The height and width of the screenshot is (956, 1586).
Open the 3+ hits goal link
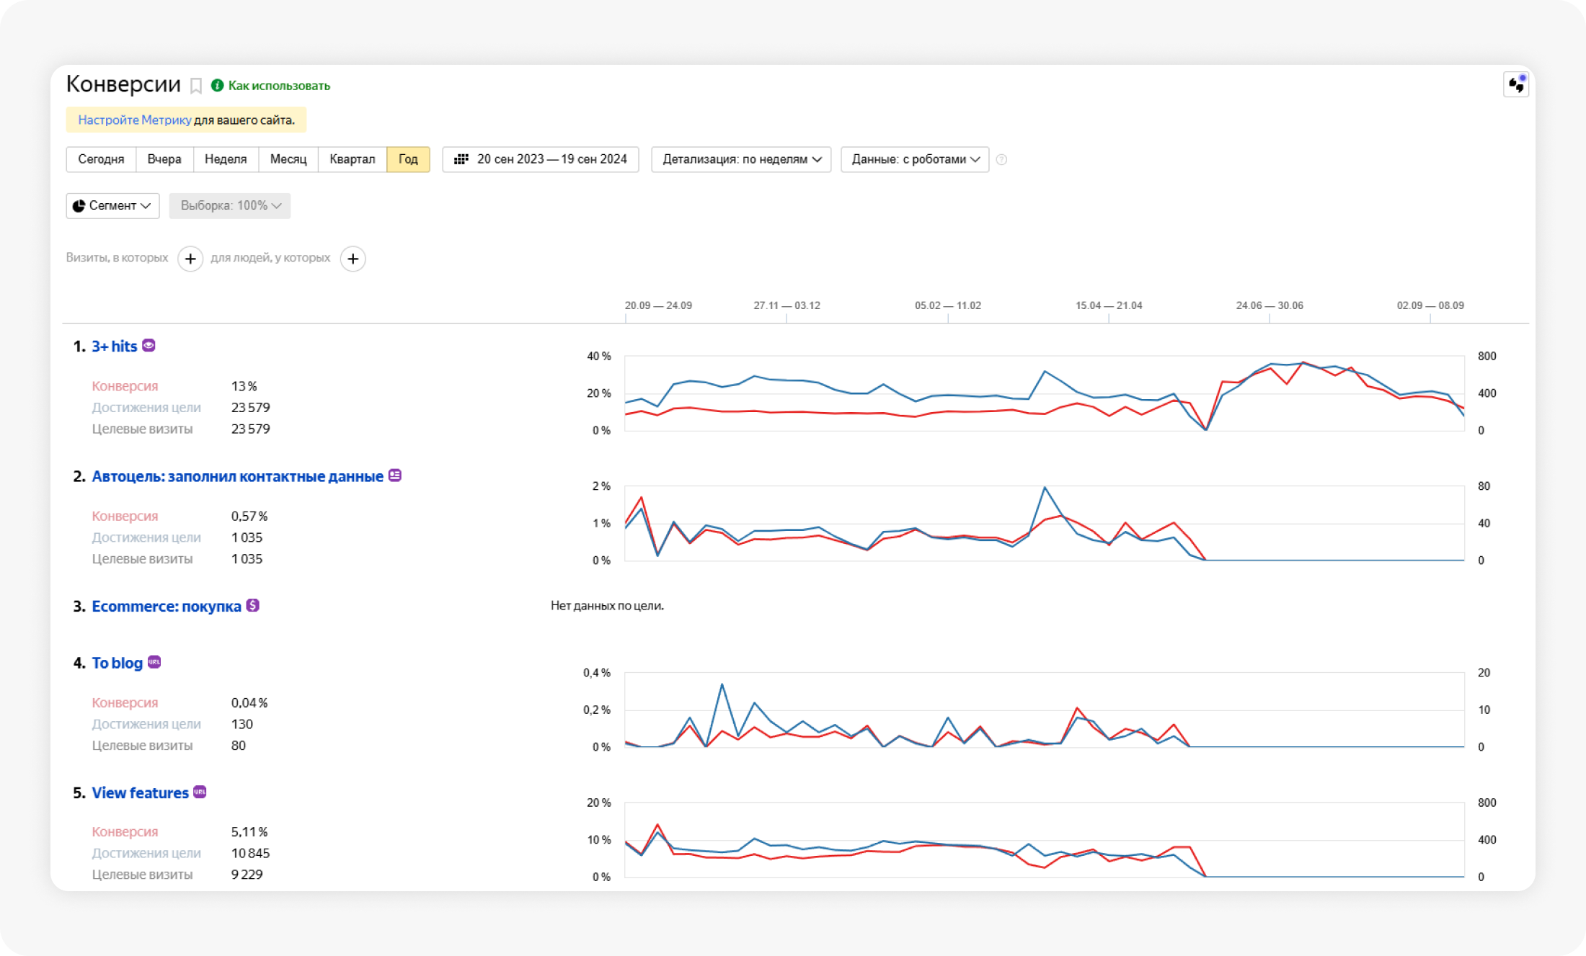point(114,347)
